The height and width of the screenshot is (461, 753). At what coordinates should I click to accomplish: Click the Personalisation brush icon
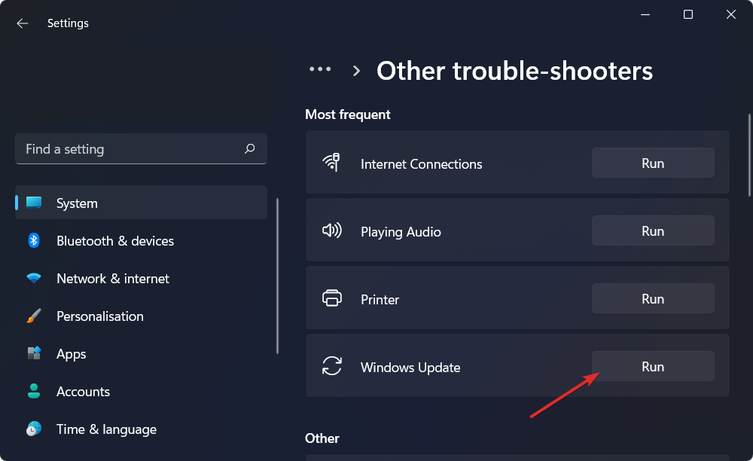pyautogui.click(x=35, y=316)
